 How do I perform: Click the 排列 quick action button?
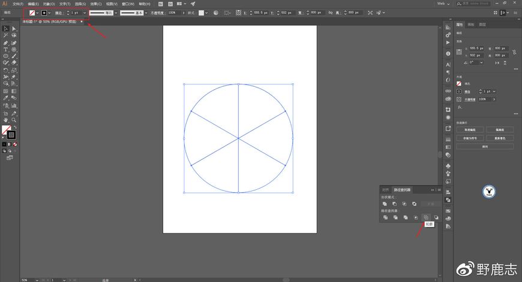[x=485, y=147]
